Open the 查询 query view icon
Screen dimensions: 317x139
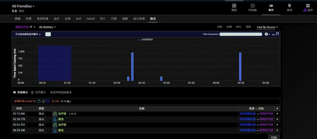click(x=289, y=7)
